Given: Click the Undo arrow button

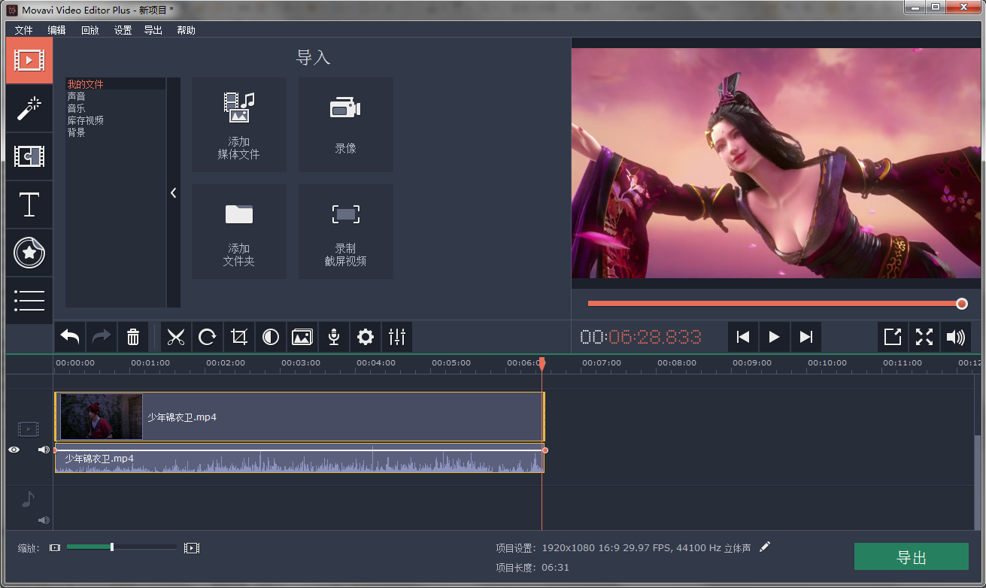Looking at the screenshot, I should pos(70,337).
